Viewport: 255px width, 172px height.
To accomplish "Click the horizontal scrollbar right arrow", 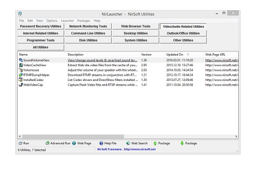I will coord(236,136).
